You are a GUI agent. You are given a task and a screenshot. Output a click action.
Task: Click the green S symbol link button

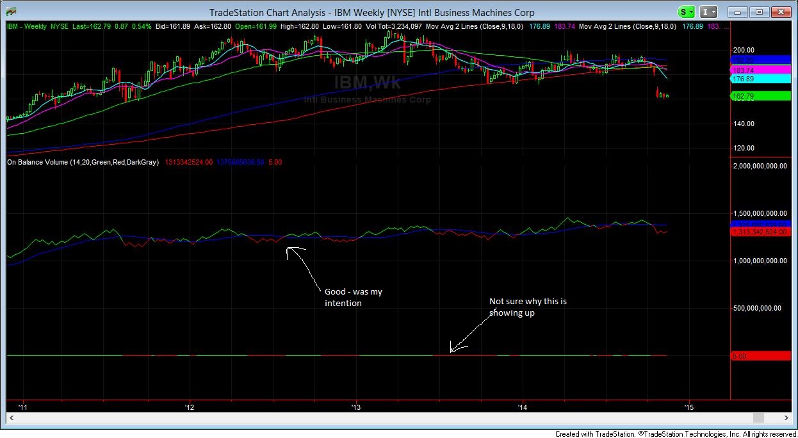[687, 12]
